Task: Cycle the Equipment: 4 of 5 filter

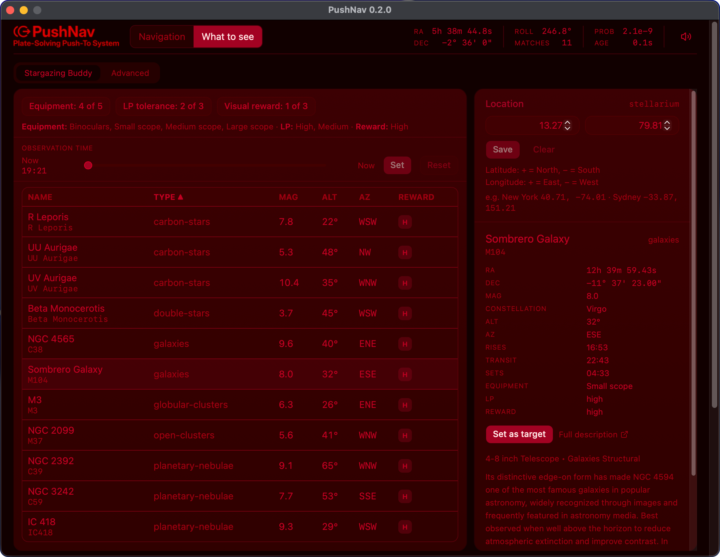Action: click(x=66, y=106)
